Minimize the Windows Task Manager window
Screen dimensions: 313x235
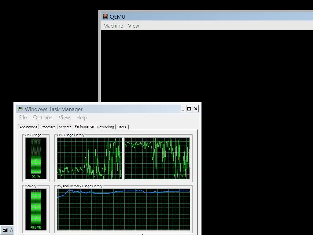point(183,109)
